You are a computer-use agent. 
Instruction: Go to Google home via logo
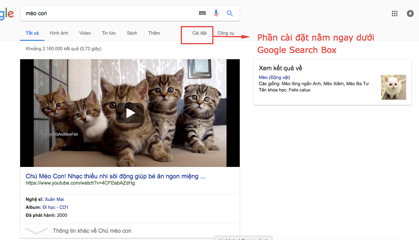pyautogui.click(x=7, y=14)
